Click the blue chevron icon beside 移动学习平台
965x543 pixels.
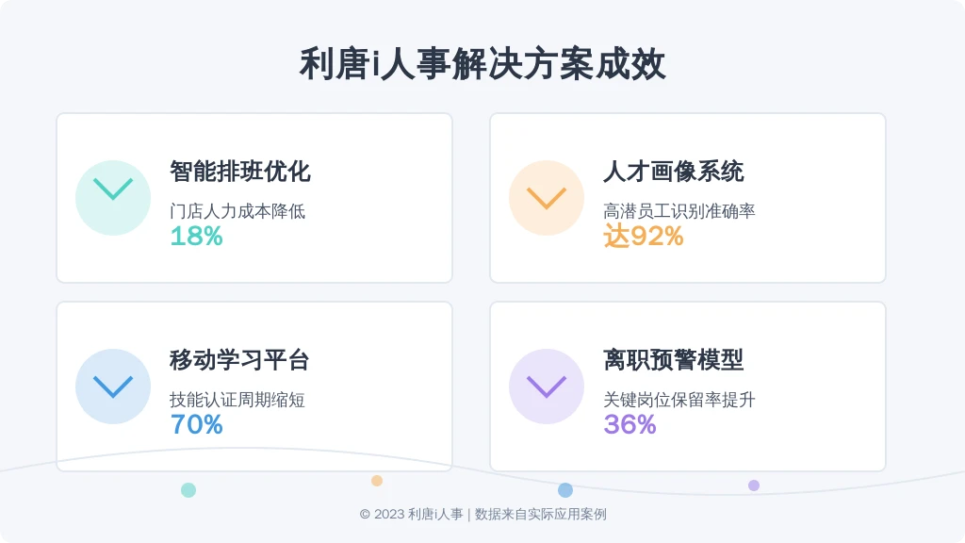pyautogui.click(x=113, y=387)
